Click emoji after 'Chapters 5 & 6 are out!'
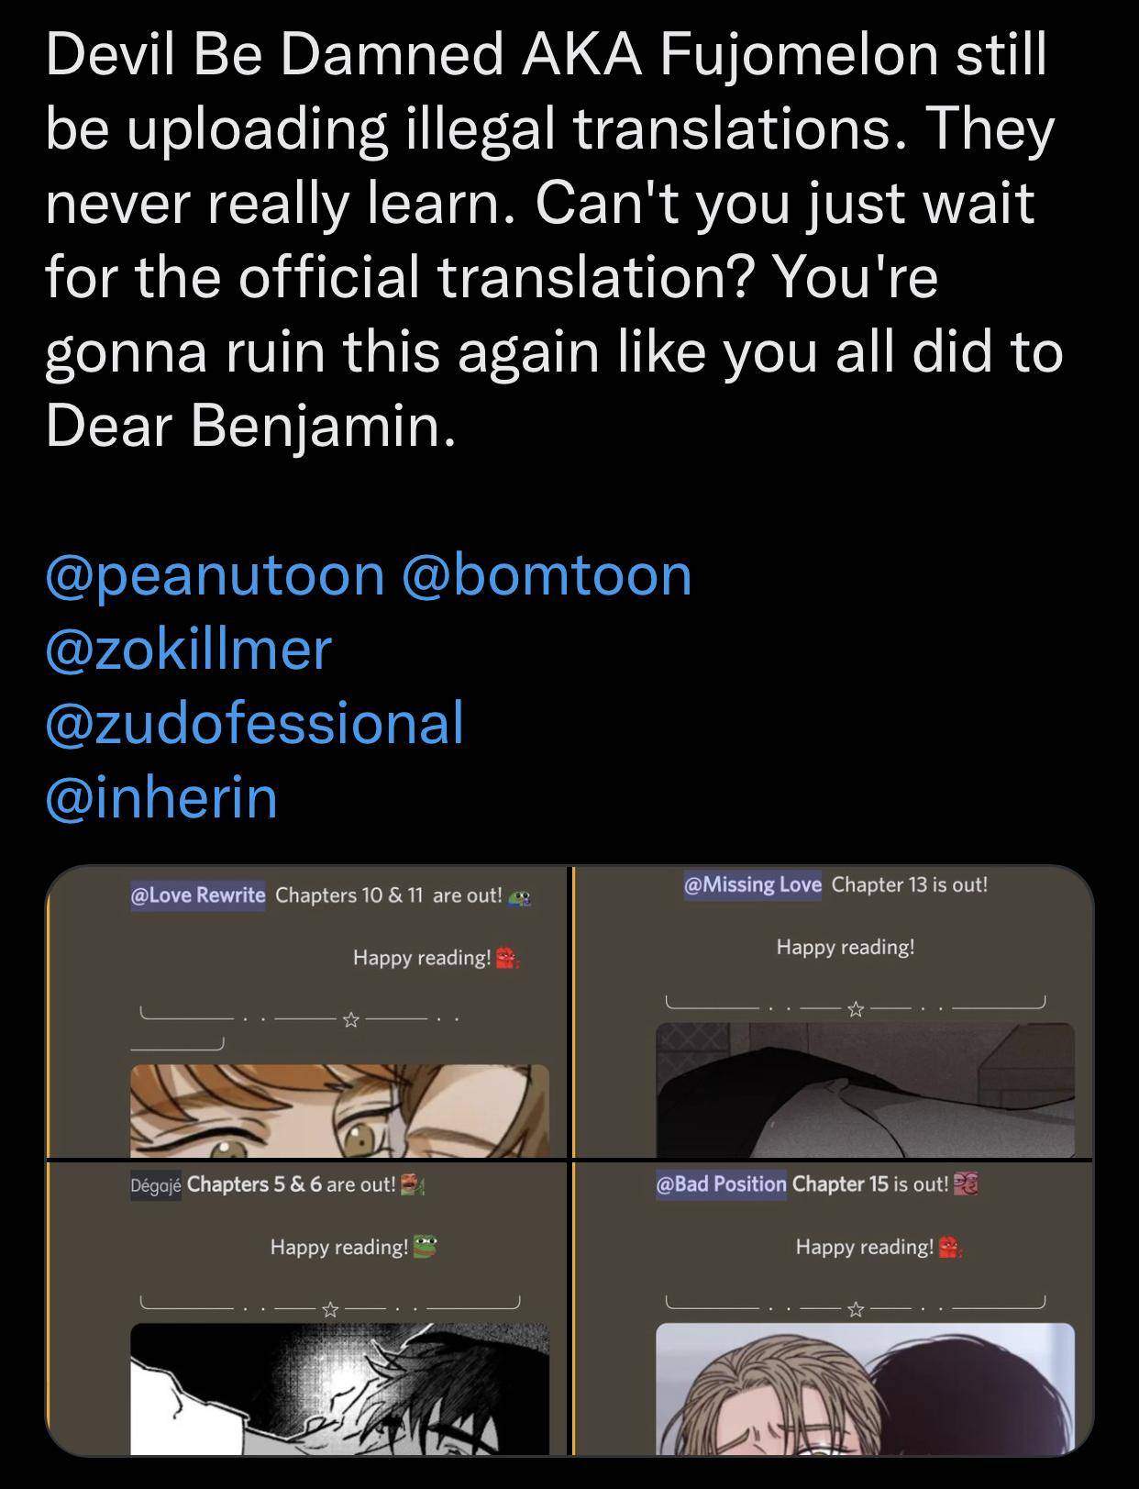The width and height of the screenshot is (1139, 1489). coord(411,1184)
